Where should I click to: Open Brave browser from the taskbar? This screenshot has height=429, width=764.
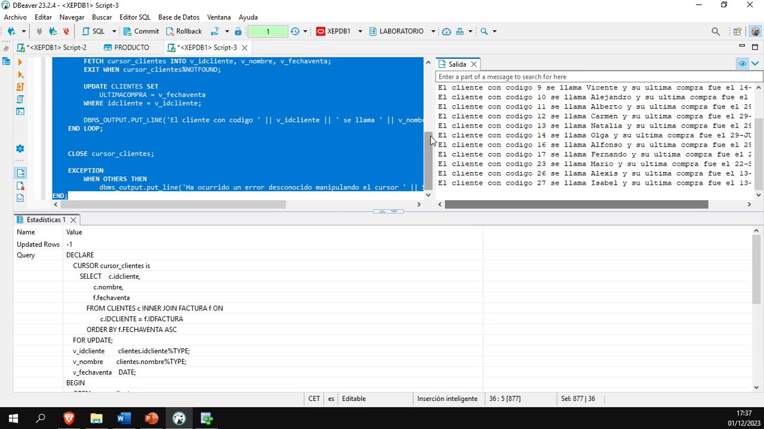point(69,419)
